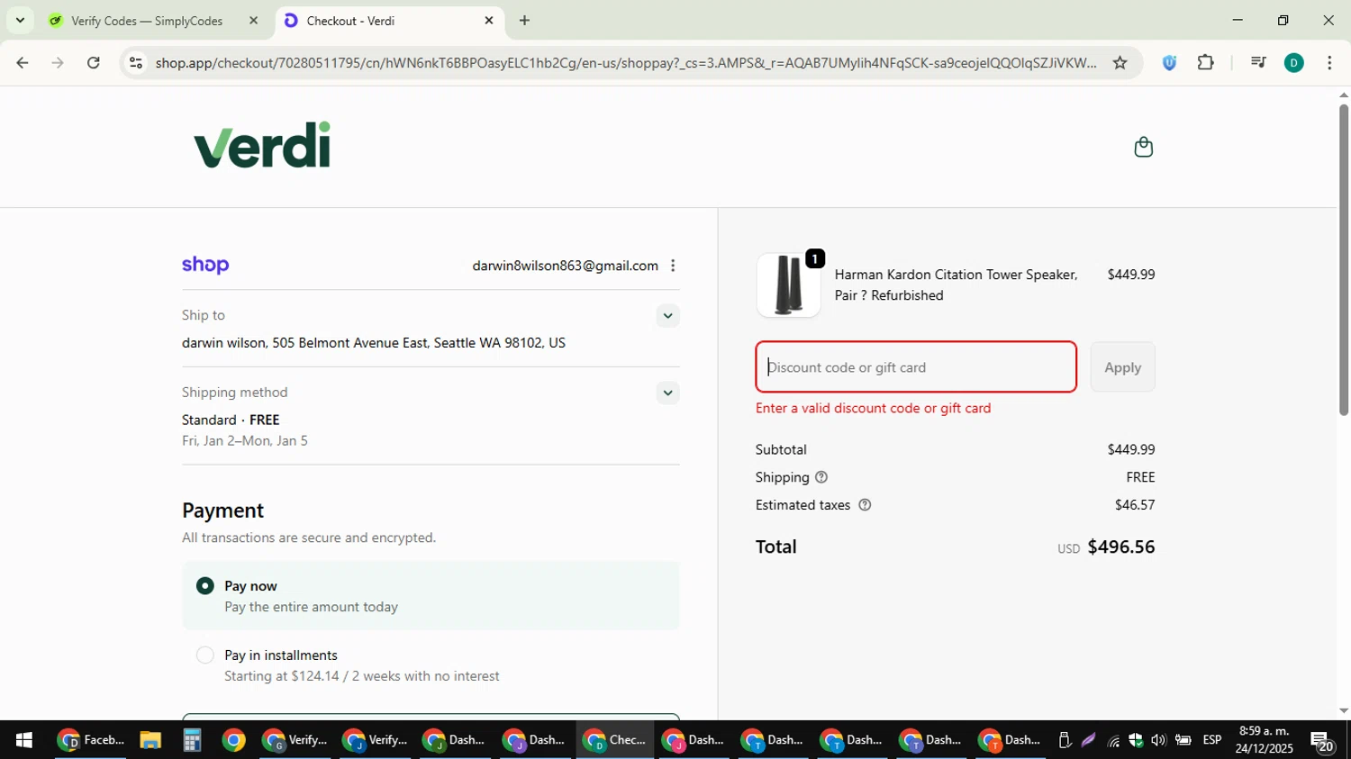The image size is (1351, 759).
Task: Select the Pay in installments radio option
Action: 205,655
